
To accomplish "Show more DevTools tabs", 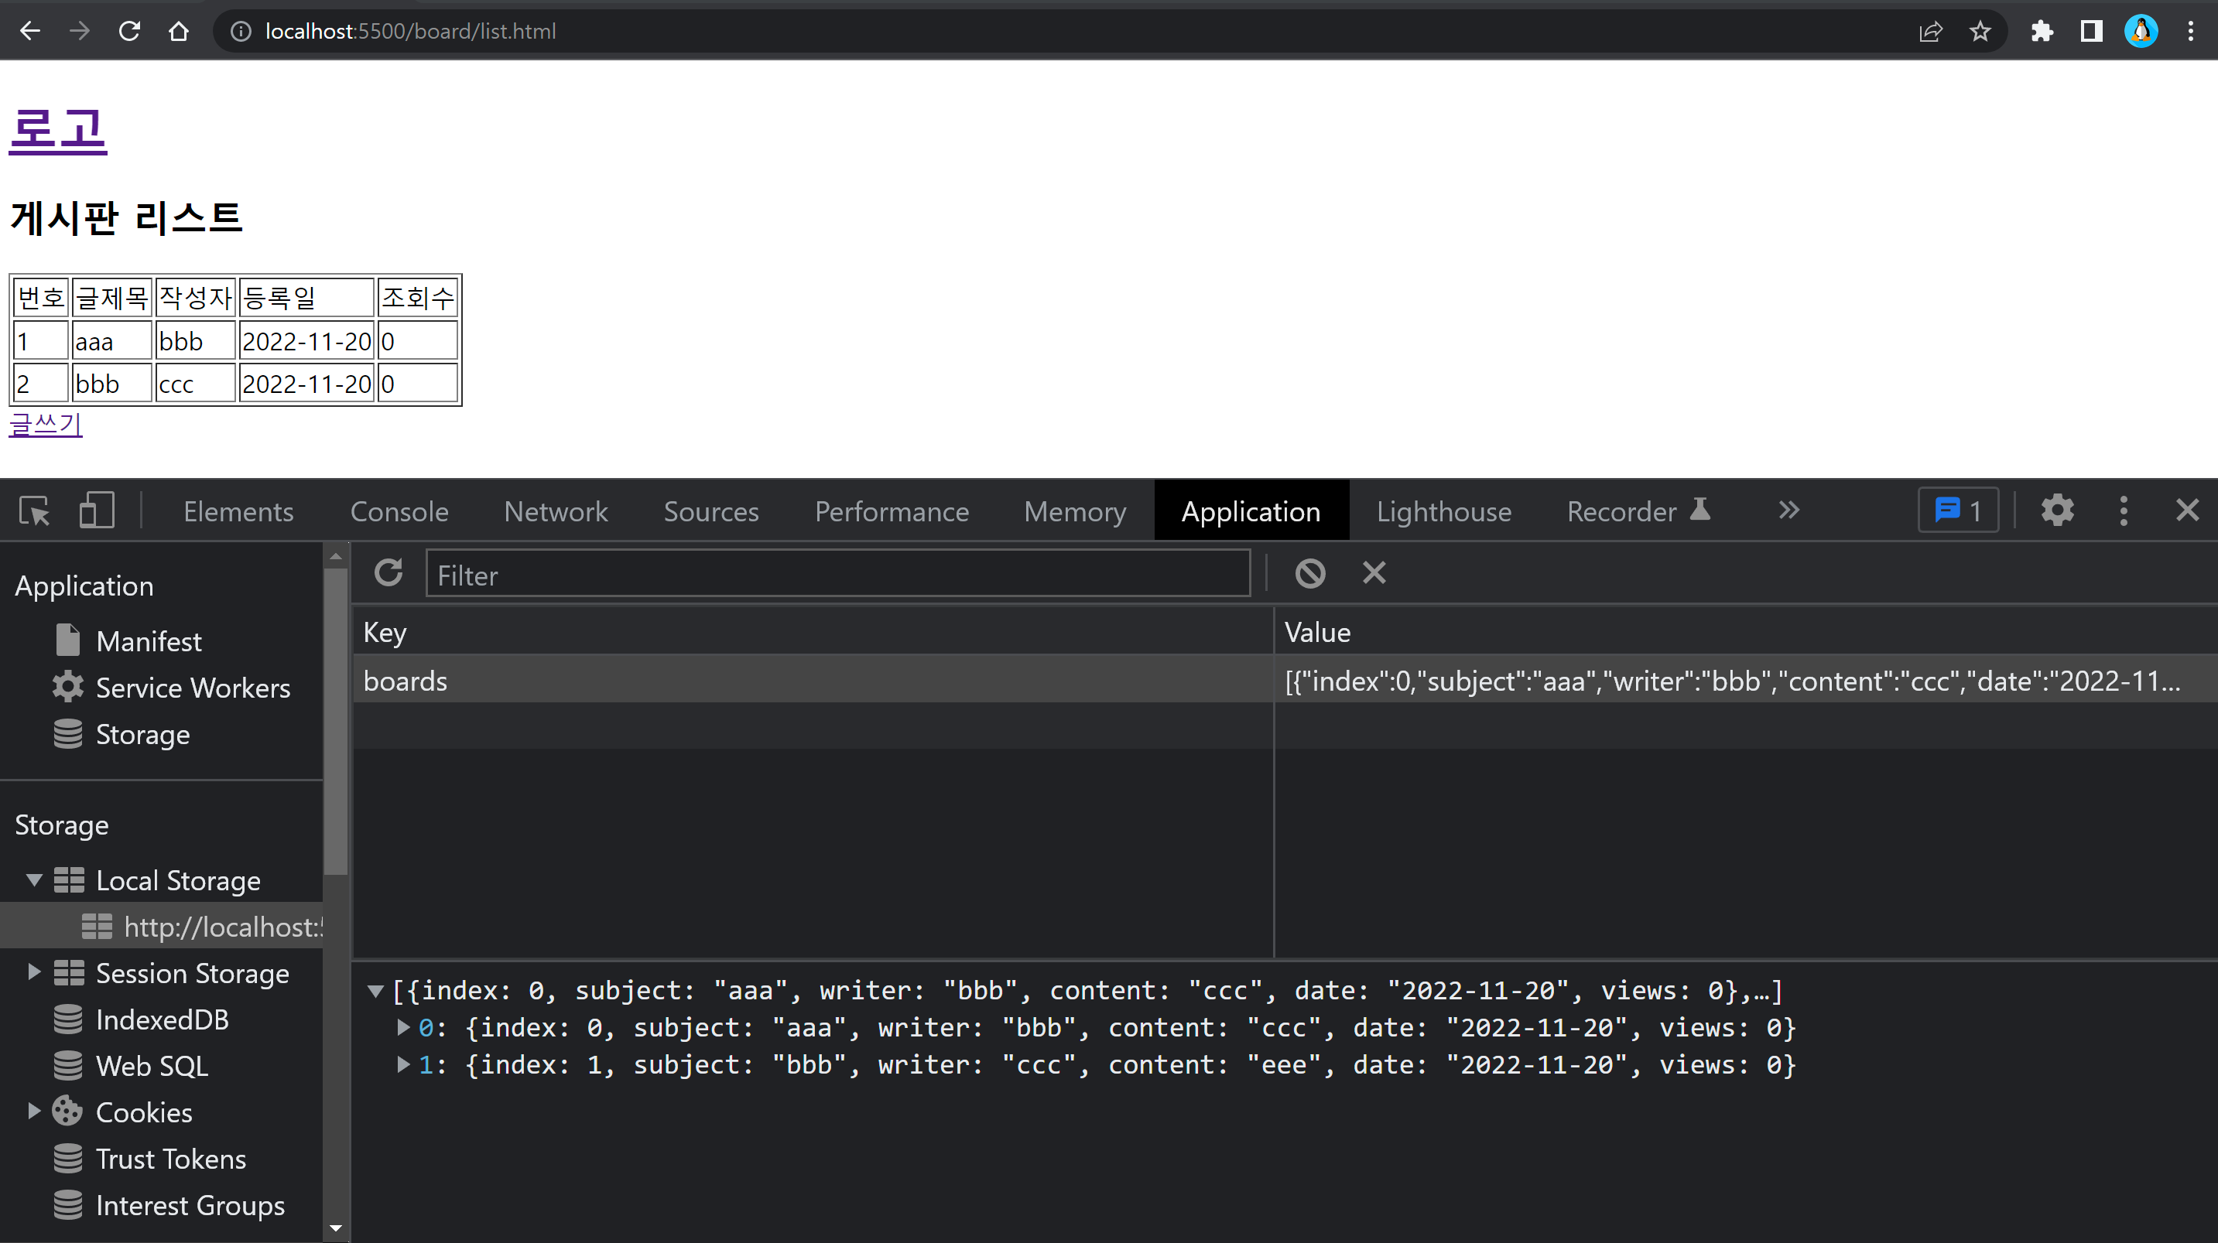I will (1789, 511).
